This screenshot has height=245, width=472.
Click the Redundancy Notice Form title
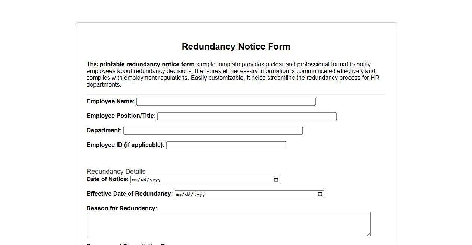coord(236,47)
